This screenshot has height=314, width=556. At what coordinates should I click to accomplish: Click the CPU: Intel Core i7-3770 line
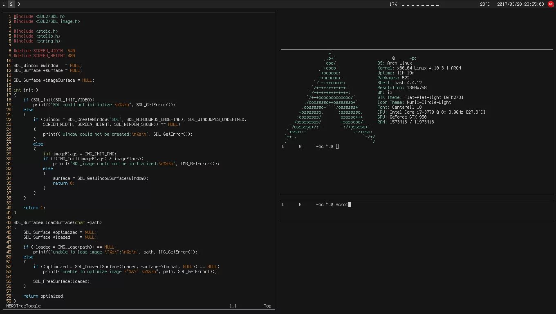[431, 112]
